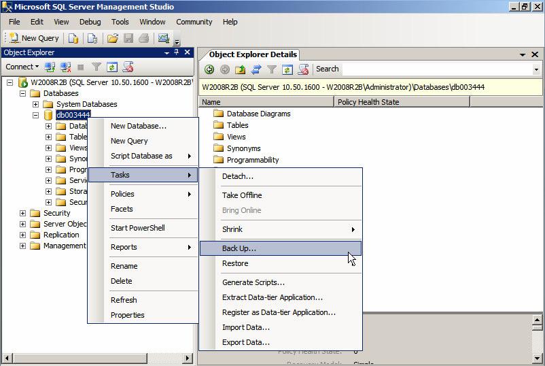Open Script Database as submenu

pyautogui.click(x=143, y=156)
